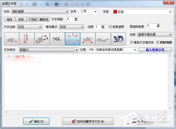
Task: Open 文字边缘 dropdown
Action: 30,27
